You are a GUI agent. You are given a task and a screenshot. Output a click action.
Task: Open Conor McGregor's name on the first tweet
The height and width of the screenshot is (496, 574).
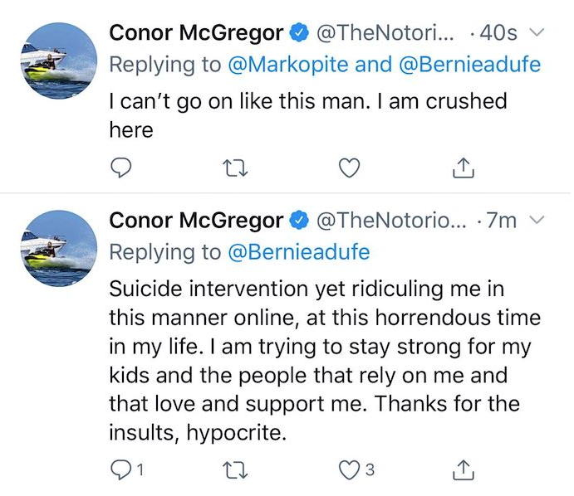click(x=196, y=33)
